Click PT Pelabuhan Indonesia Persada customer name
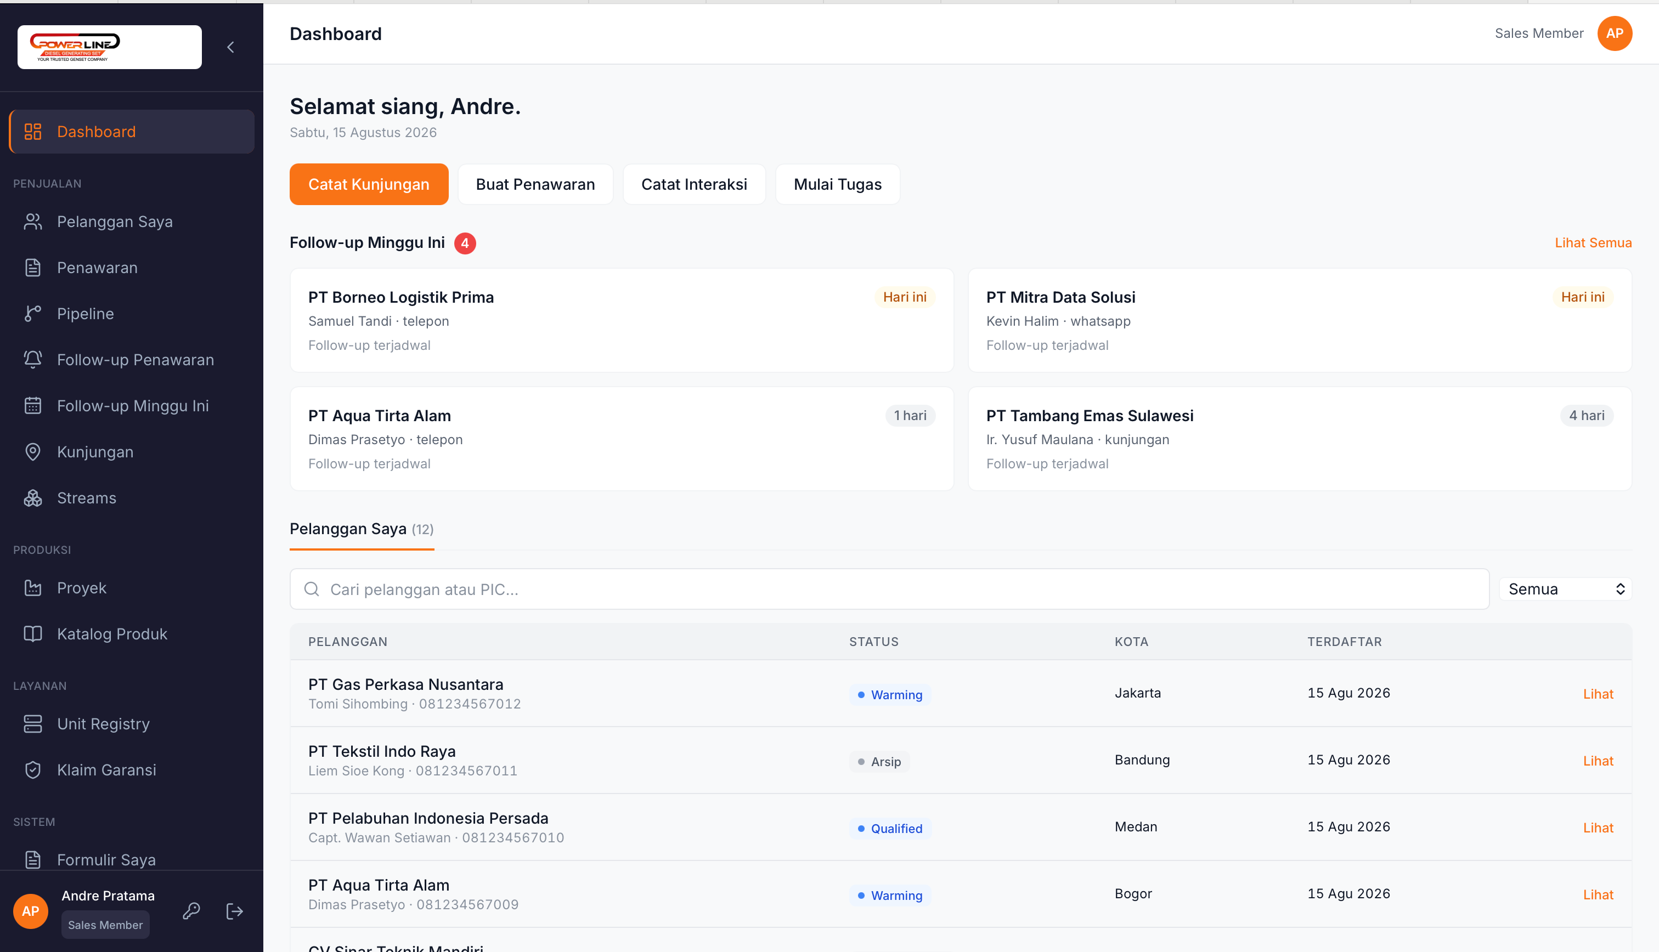1659x952 pixels. (x=428, y=818)
